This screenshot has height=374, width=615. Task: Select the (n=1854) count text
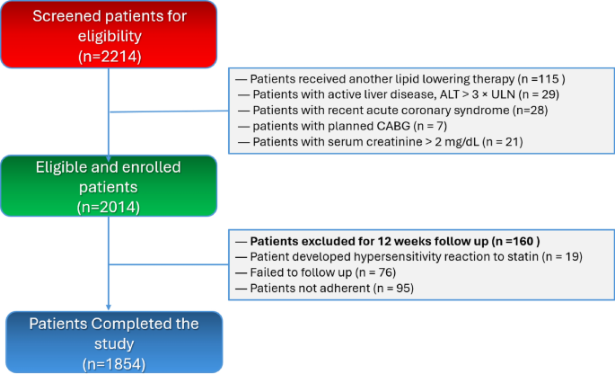(109, 365)
